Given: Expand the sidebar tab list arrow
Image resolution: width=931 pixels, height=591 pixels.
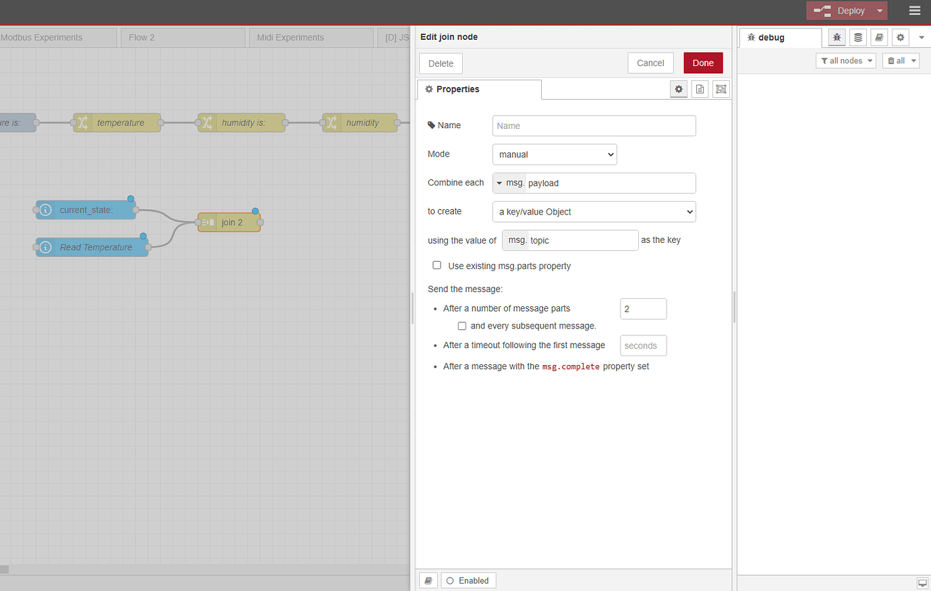Looking at the screenshot, I should (x=922, y=38).
